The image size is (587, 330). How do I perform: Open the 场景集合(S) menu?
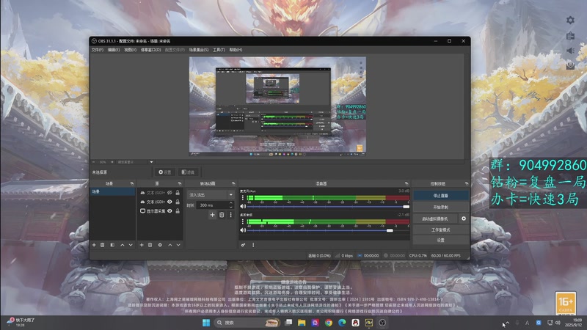199,50
